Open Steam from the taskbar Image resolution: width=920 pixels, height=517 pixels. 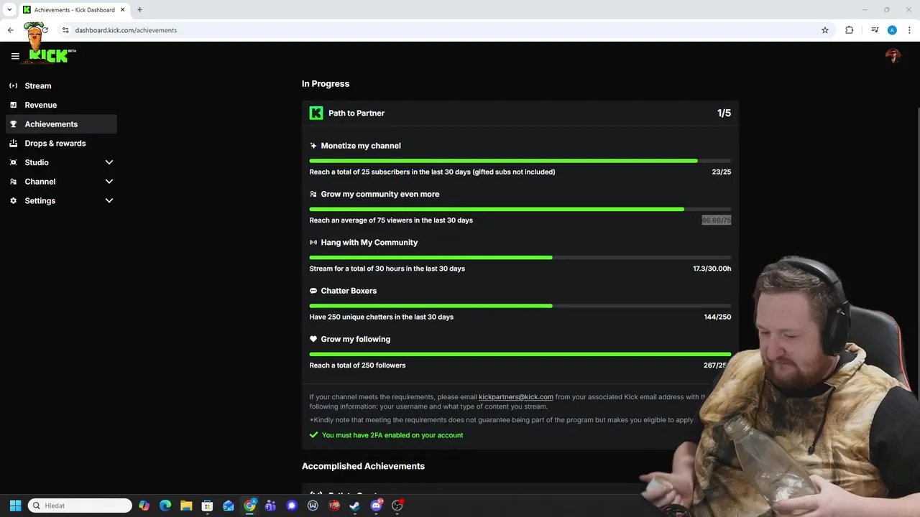pyautogui.click(x=354, y=506)
